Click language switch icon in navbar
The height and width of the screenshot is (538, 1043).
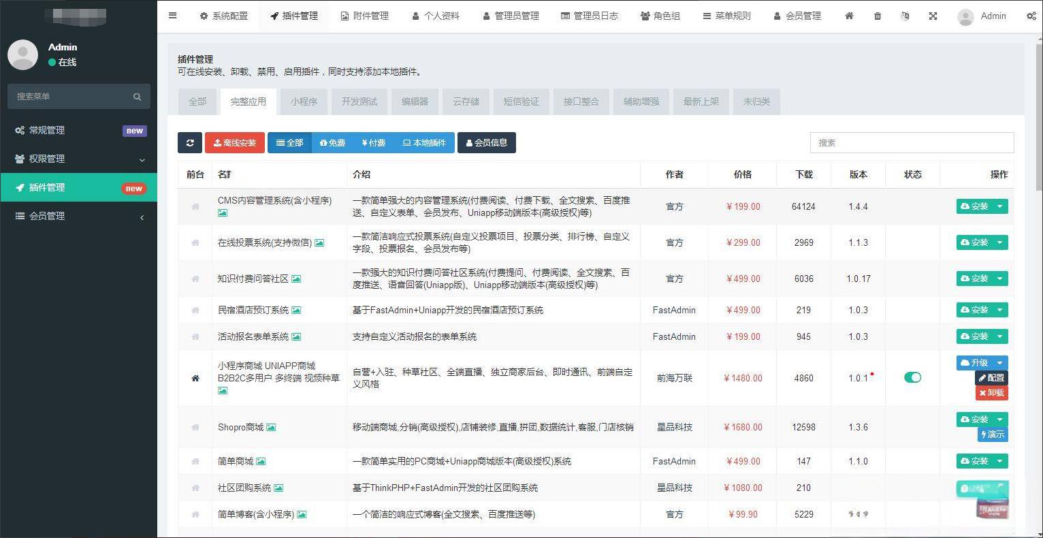point(905,16)
